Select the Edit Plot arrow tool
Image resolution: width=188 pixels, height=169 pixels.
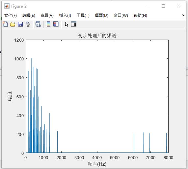click(x=67, y=24)
